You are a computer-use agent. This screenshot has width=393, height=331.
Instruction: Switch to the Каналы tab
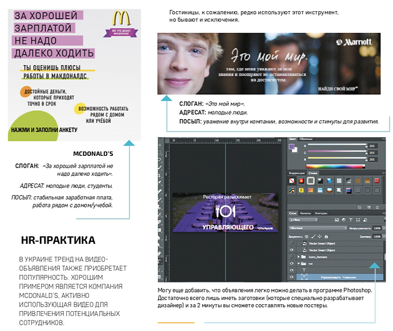(x=306, y=213)
